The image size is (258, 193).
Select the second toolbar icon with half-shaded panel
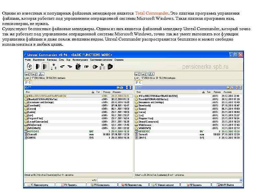click(x=38, y=66)
